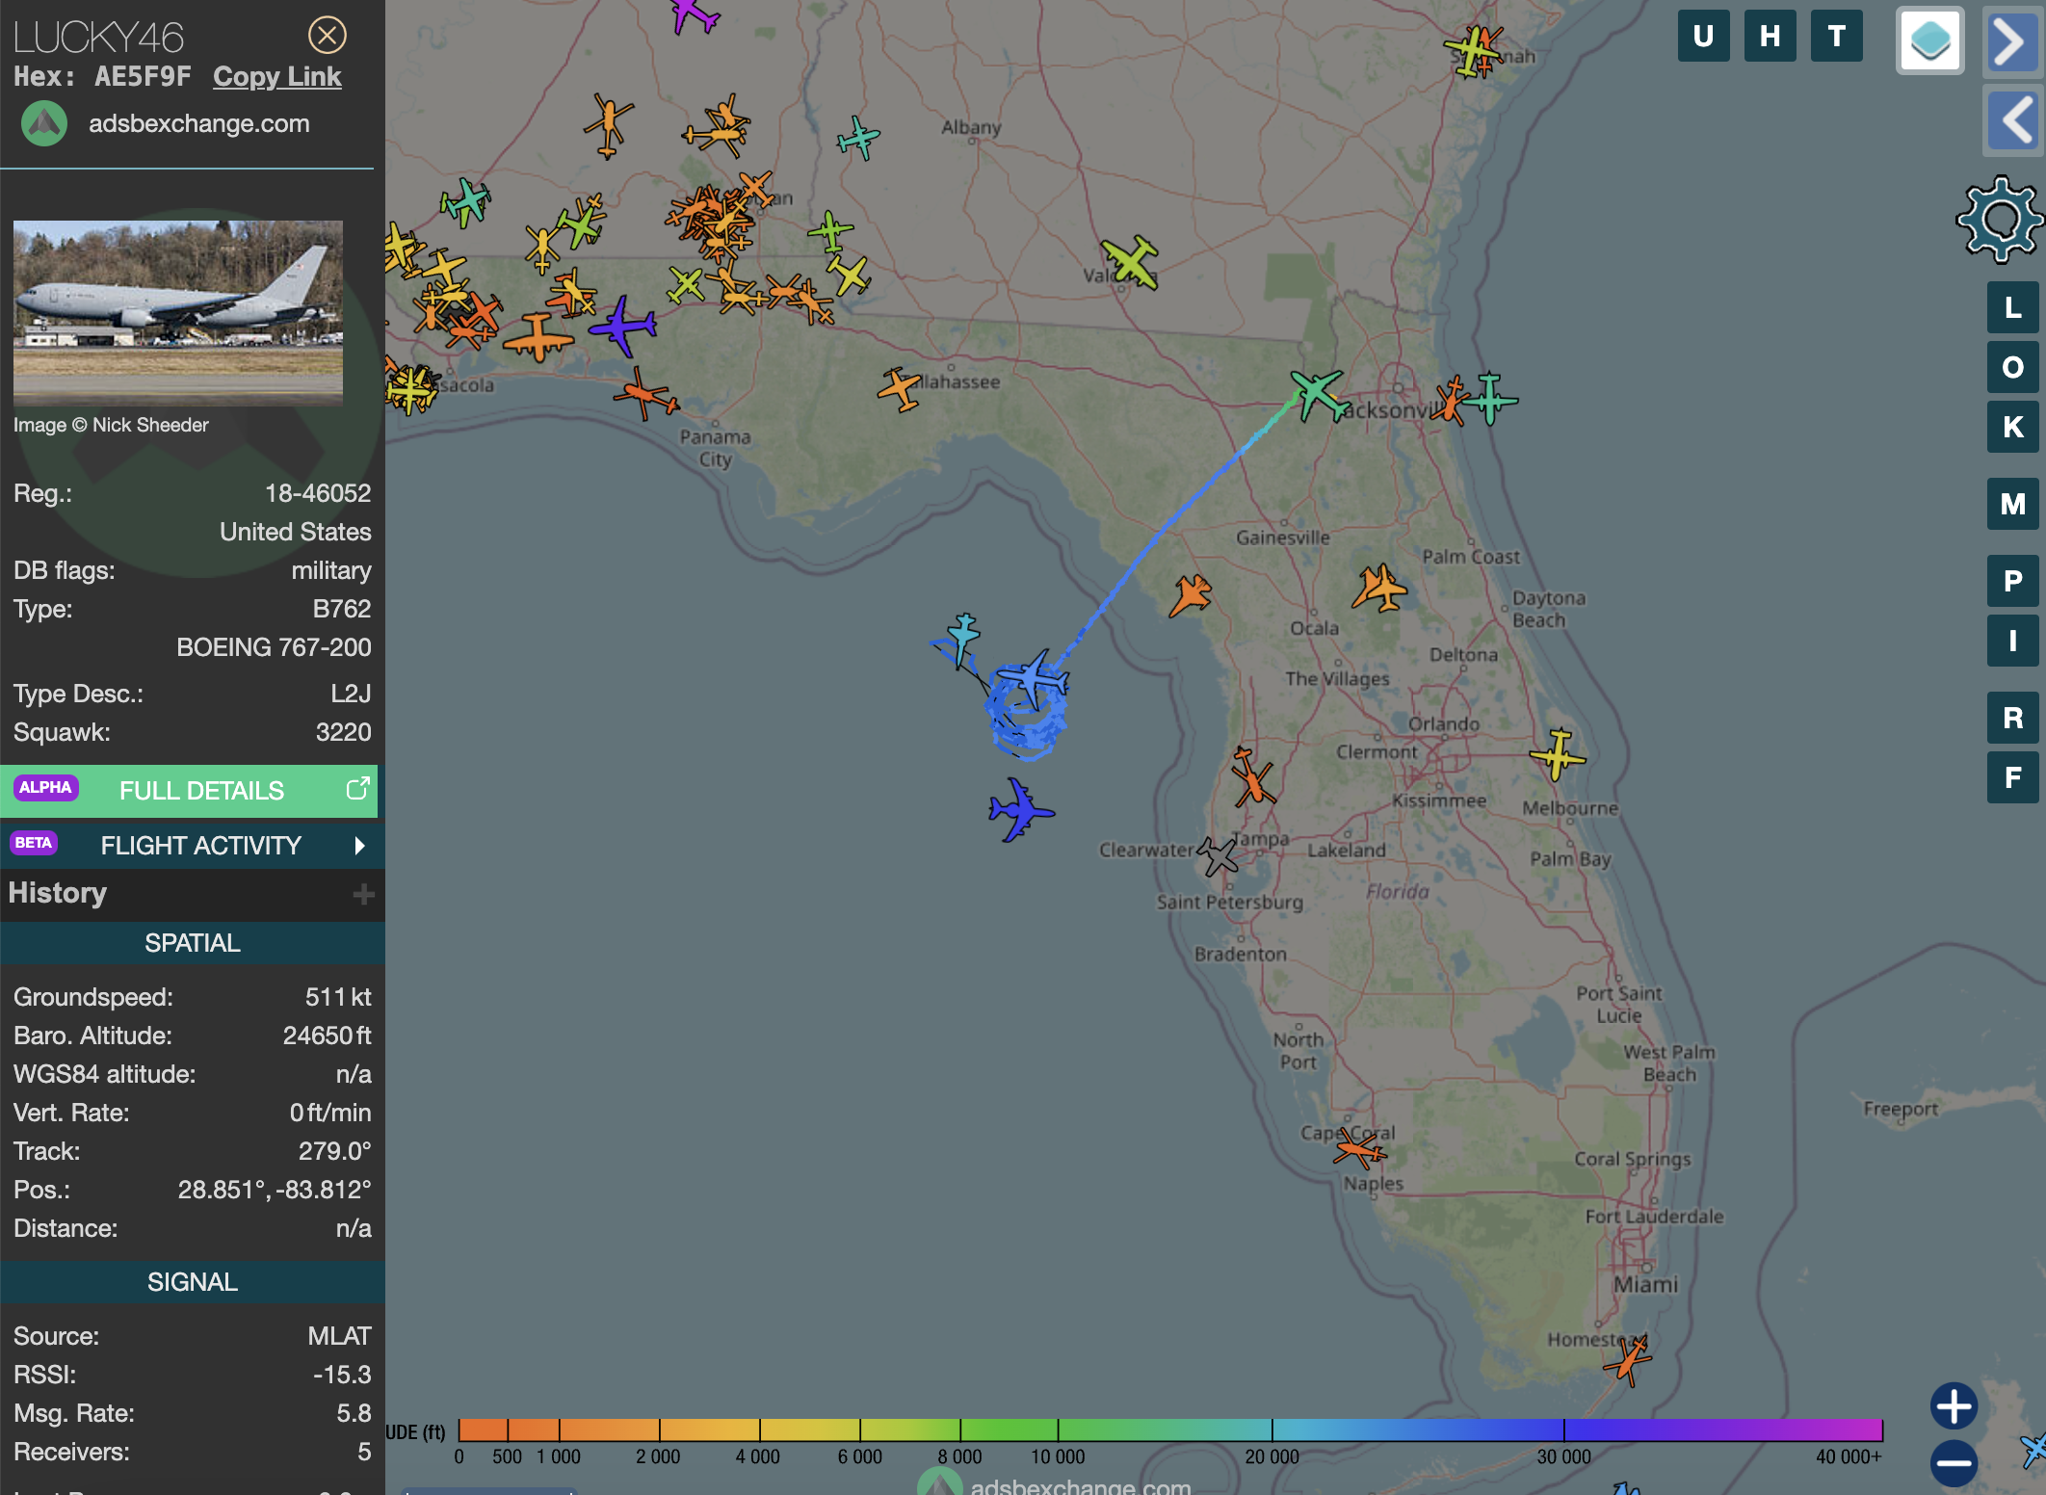
Task: Toggle the K map option button
Action: click(x=2012, y=427)
